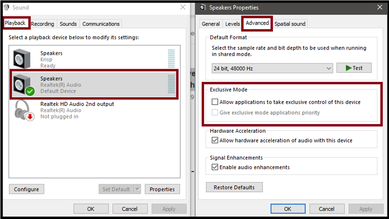
Task: Switch to the Sounds tab
Action: point(68,24)
